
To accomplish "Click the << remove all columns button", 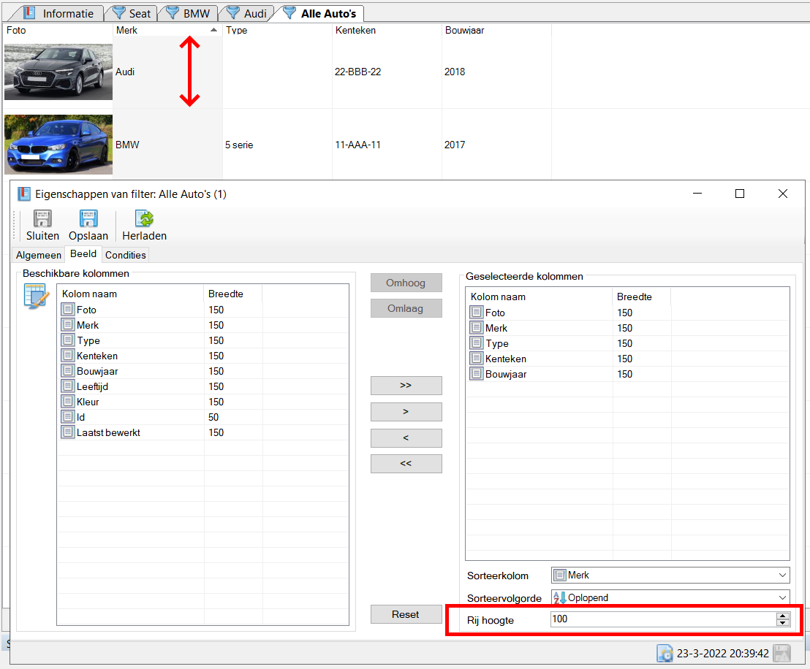I will [406, 464].
